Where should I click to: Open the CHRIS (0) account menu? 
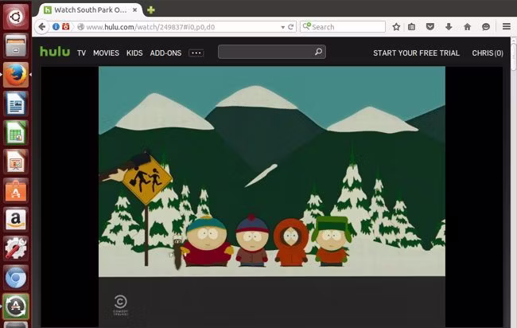488,53
